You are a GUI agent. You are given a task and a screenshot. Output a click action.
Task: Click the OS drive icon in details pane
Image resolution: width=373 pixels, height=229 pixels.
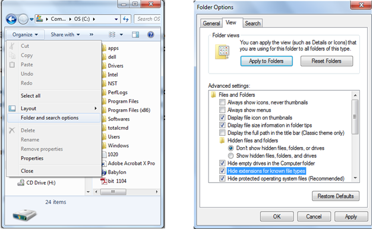pyautogui.click(x=24, y=215)
